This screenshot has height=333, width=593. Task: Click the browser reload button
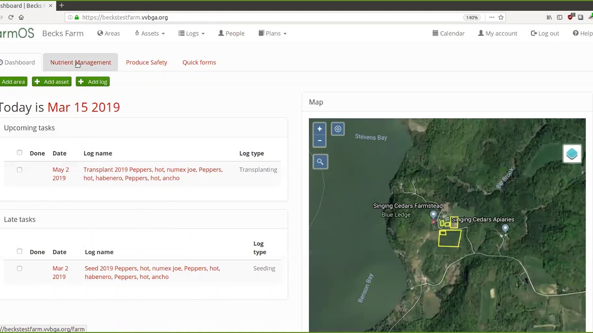tap(11, 17)
